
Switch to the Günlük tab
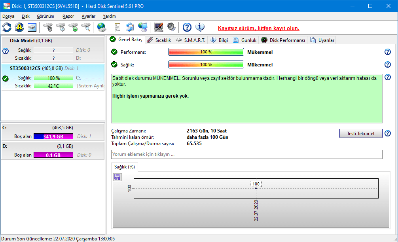(244, 40)
